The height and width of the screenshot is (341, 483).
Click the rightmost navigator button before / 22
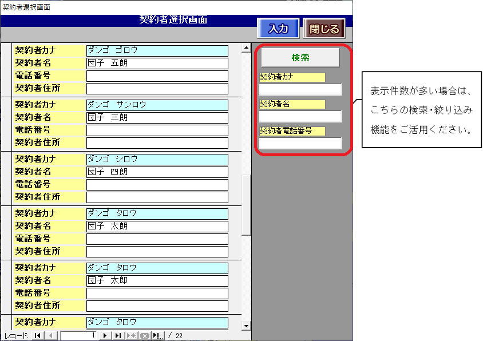pyautogui.click(x=158, y=336)
